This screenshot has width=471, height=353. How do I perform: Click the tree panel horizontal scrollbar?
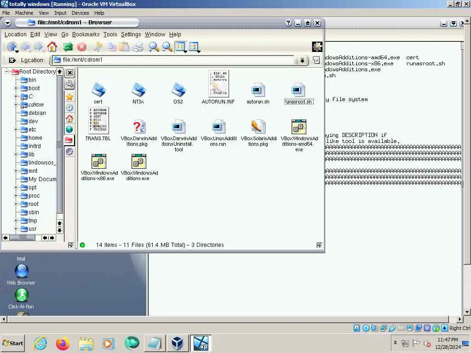[23, 238]
